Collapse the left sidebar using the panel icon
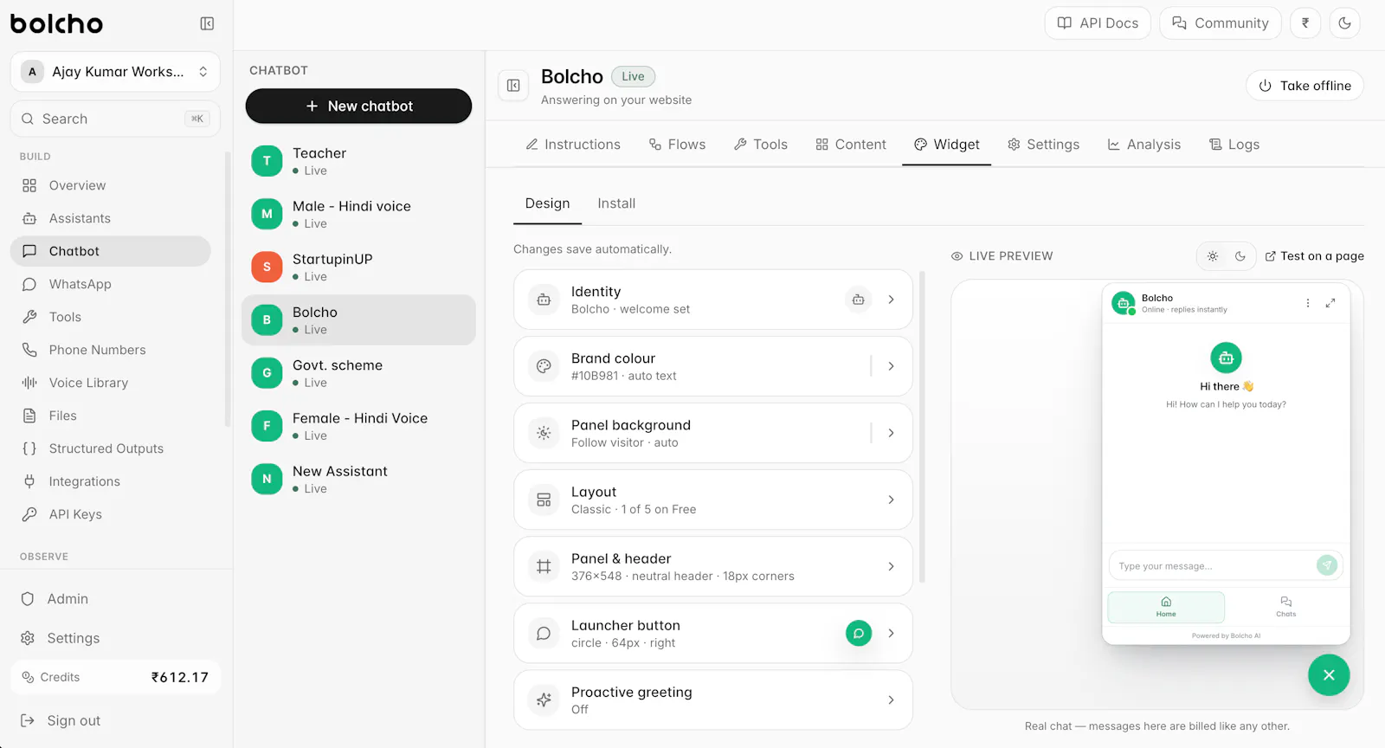 (x=207, y=23)
